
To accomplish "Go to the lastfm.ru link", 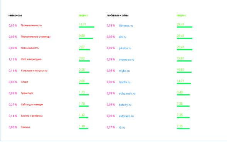I will [x=124, y=82].
